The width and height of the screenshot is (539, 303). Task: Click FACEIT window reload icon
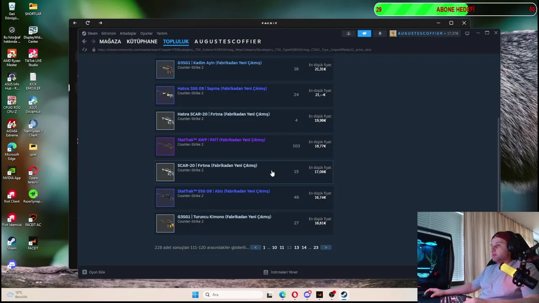[88, 23]
